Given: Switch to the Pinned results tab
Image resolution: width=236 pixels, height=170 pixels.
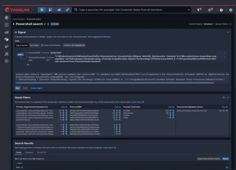Looking at the screenshot, I should (x=41, y=152).
